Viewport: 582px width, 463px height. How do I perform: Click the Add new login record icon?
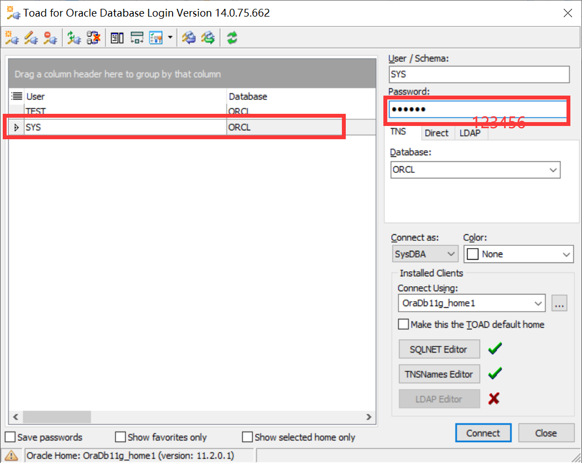pyautogui.click(x=12, y=38)
